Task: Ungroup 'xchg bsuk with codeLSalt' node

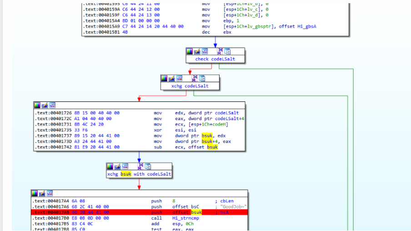Action: coord(140,166)
